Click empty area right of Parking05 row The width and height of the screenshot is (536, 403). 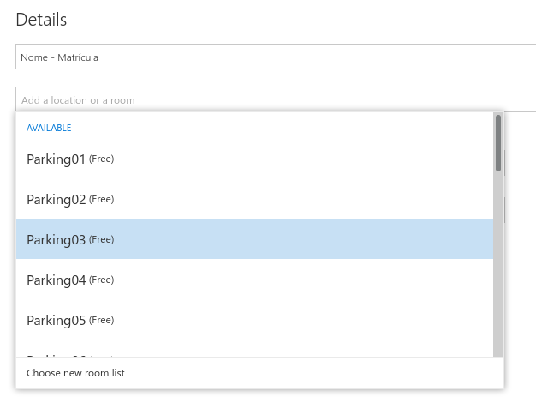[304, 320]
